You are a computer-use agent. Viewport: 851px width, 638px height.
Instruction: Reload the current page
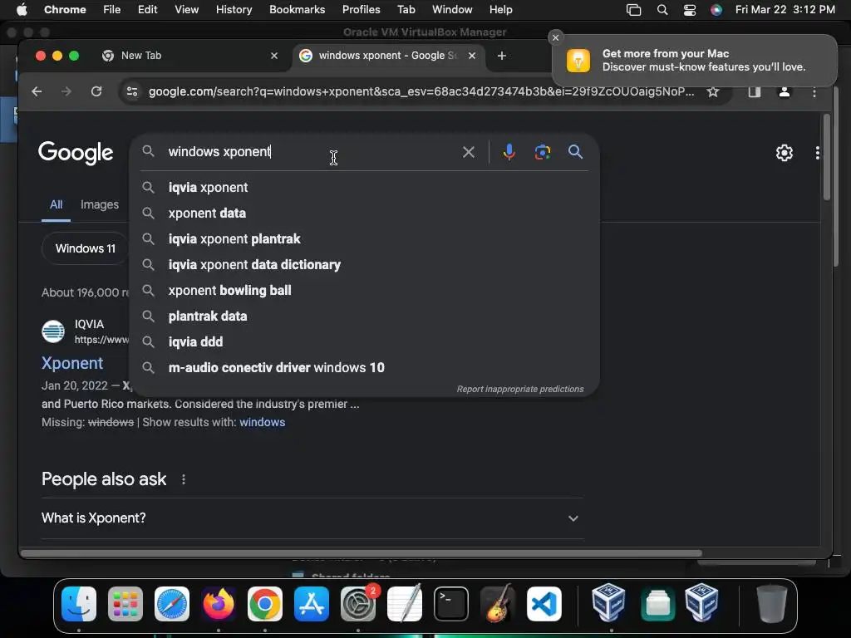pos(96,91)
